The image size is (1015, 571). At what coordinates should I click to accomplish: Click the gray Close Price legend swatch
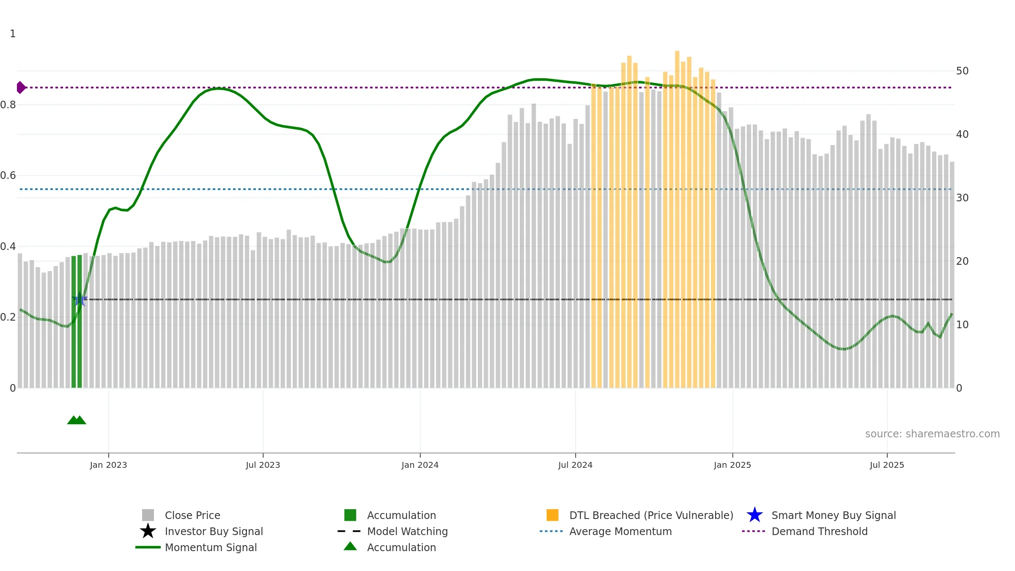(148, 515)
